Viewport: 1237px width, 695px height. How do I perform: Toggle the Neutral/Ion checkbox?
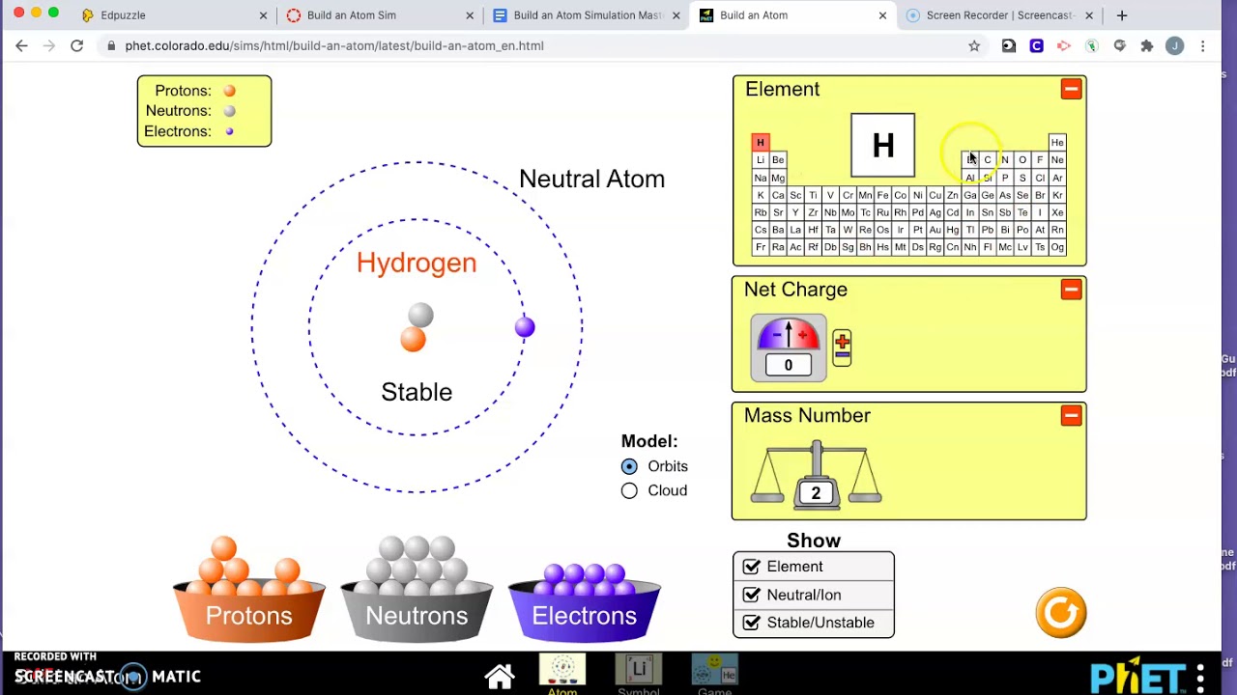point(751,595)
